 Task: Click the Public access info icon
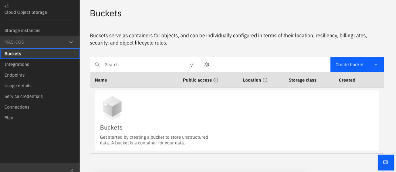click(x=216, y=80)
